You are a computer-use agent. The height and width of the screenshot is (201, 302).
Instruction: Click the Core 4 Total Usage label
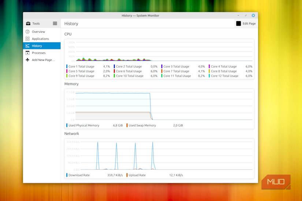pos(224,67)
